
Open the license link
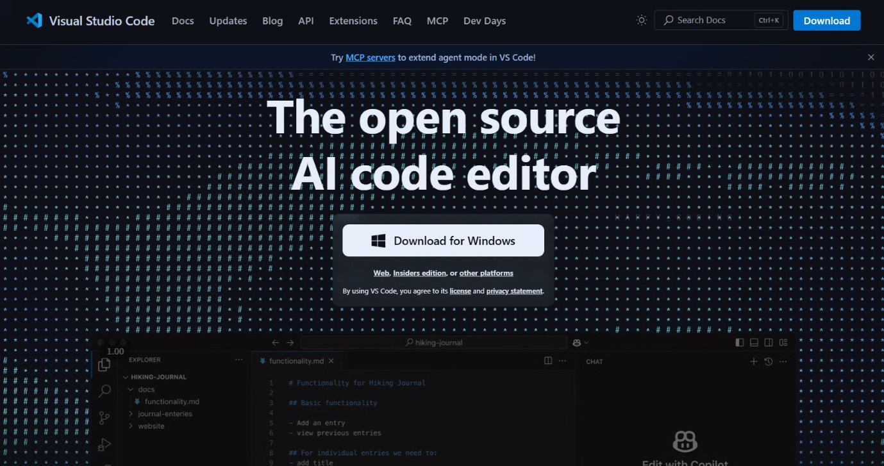460,291
